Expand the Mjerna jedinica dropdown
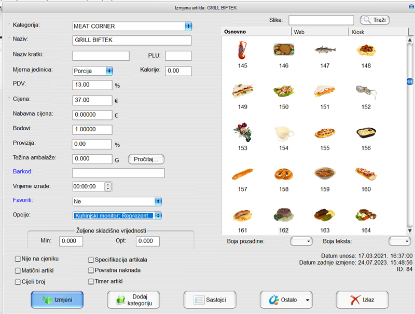 (x=109, y=71)
